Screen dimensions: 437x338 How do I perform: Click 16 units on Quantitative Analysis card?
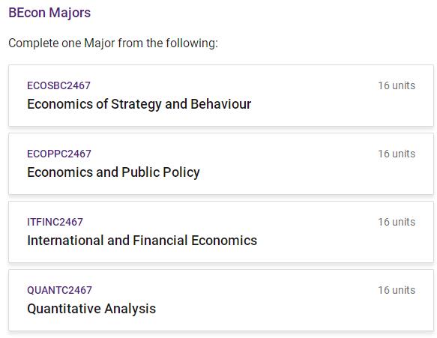397,290
